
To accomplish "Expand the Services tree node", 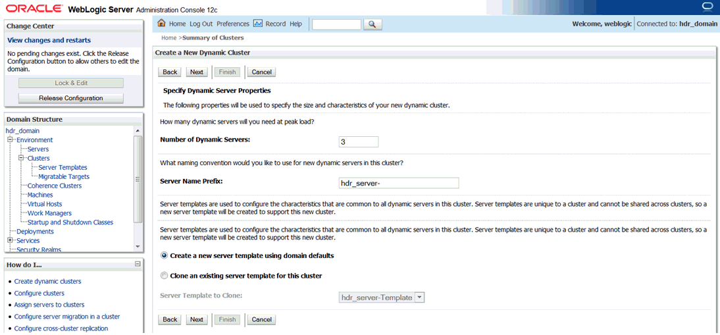I will [x=10, y=240].
